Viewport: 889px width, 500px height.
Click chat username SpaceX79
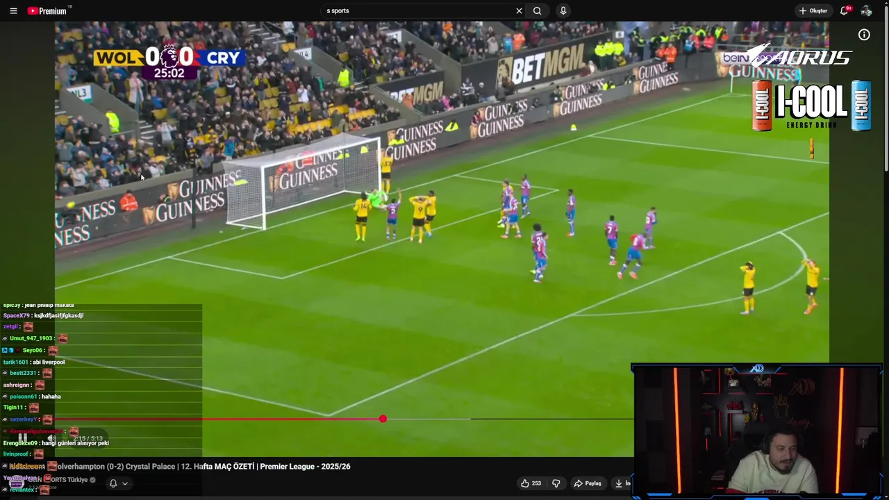[16, 315]
